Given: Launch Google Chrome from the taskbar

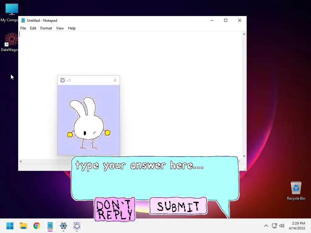Looking at the screenshot, I should (37, 226).
